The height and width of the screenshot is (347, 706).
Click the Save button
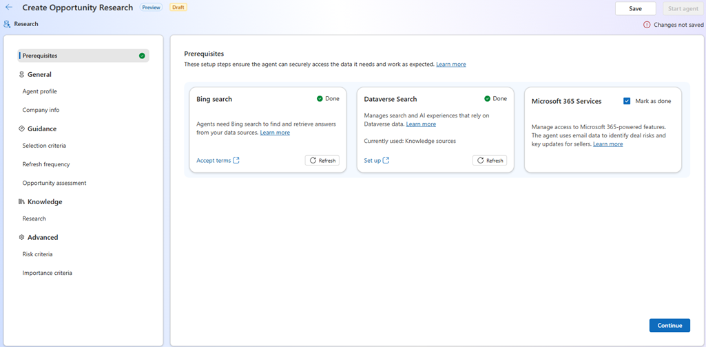click(635, 8)
